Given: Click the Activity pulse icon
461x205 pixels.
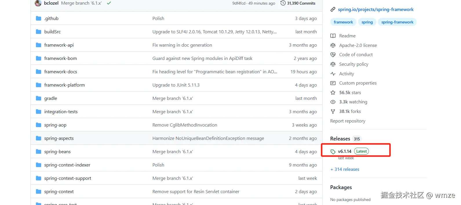Looking at the screenshot, I should coord(333,74).
